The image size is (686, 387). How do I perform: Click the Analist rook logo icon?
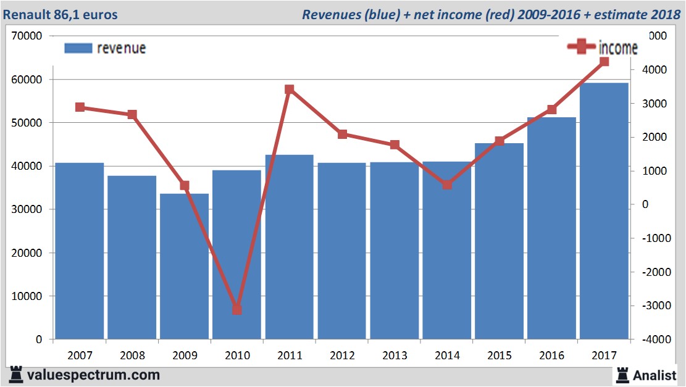tap(622, 375)
